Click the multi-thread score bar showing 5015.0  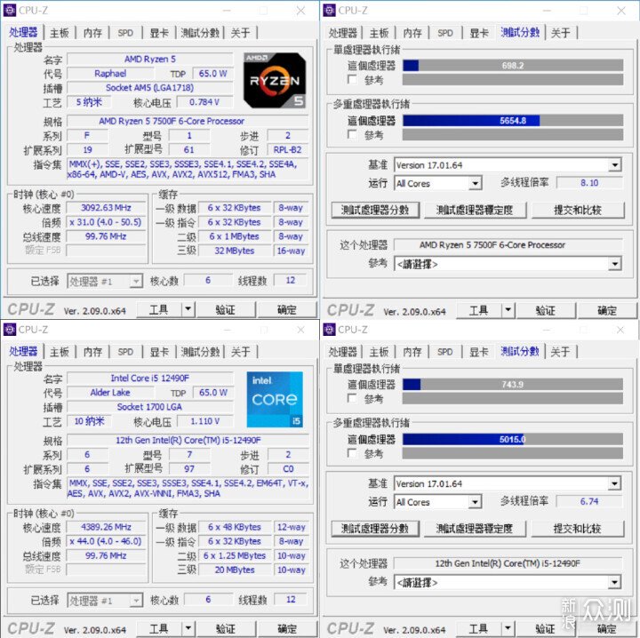513,439
